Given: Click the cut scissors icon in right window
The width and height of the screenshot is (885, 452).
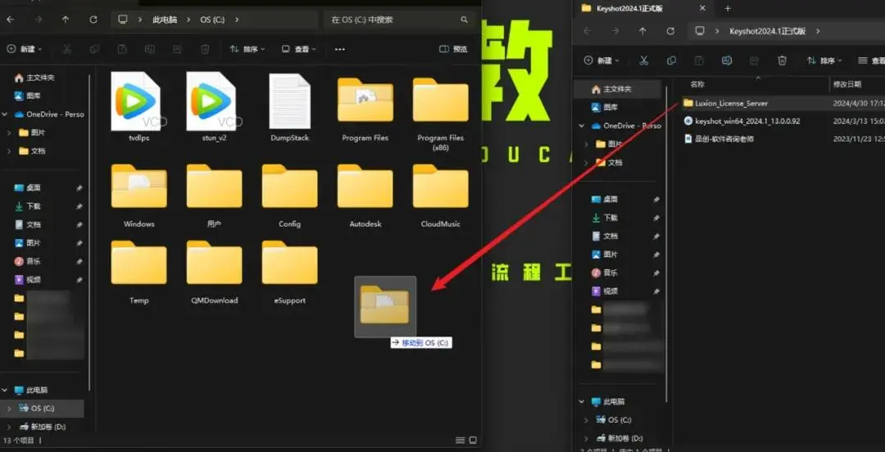Looking at the screenshot, I should (x=643, y=61).
